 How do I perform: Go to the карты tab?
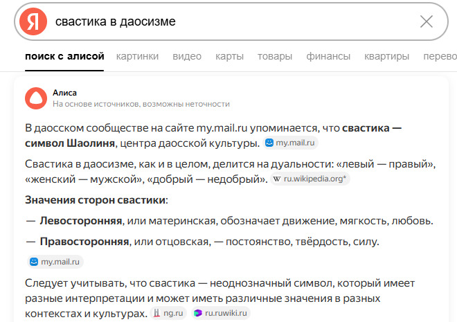click(x=229, y=56)
